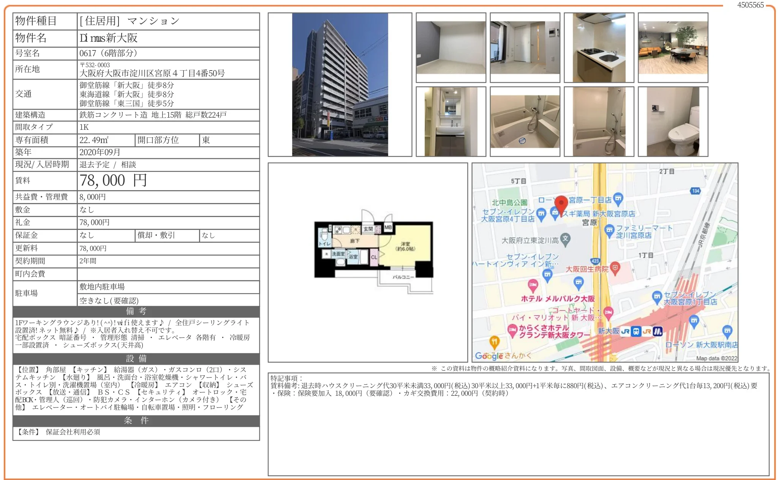Viewport: 781px width, 480px height.
Task: Click the コートヤード・バイ・マリオット hotel marker
Action: 608,312
